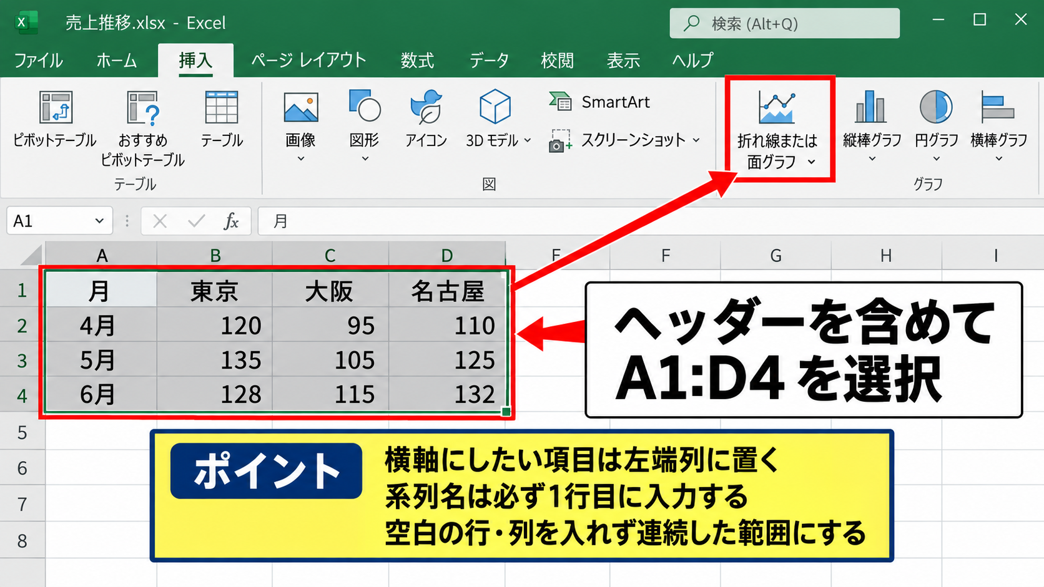Screen dimensions: 1044x587
Task: Click the Excel app logo in title bar
Action: [x=25, y=22]
